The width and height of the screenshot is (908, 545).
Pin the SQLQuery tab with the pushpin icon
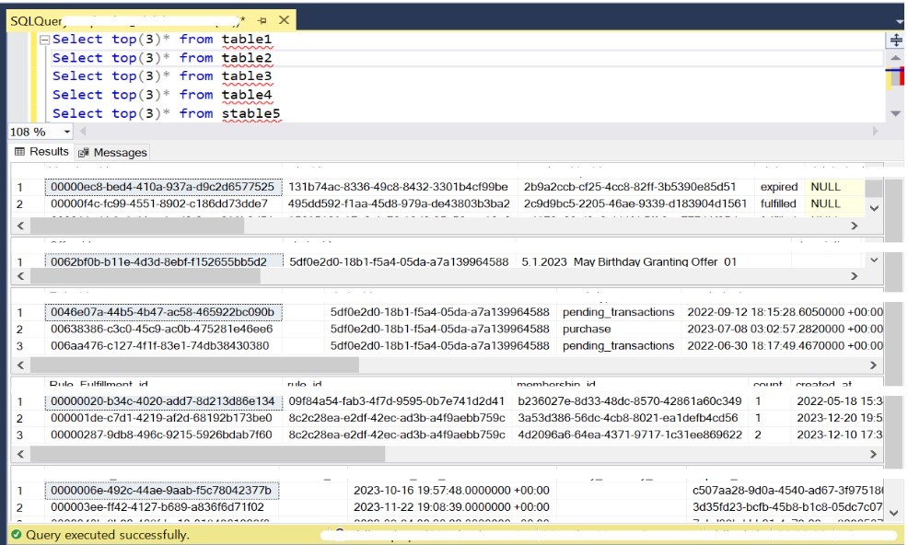pos(261,20)
